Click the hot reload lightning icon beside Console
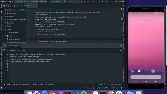The image size is (167, 94). point(17,50)
